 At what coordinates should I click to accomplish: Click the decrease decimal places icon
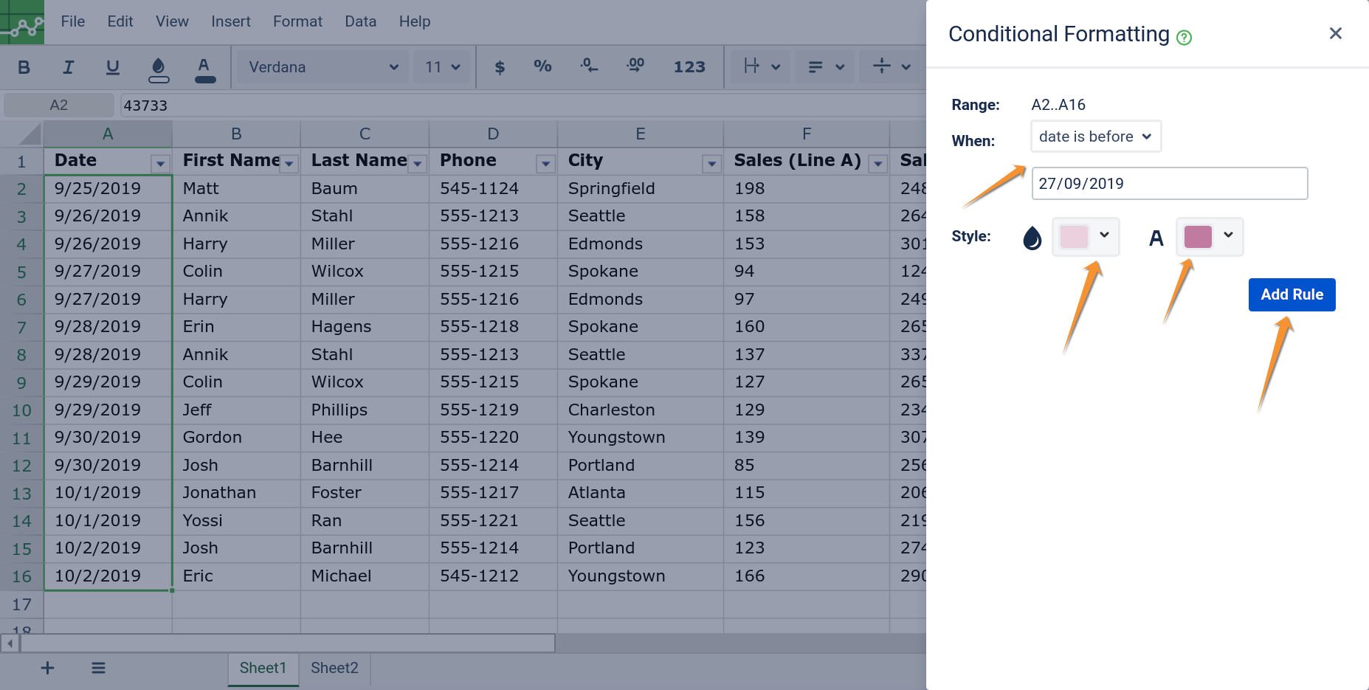pos(588,66)
